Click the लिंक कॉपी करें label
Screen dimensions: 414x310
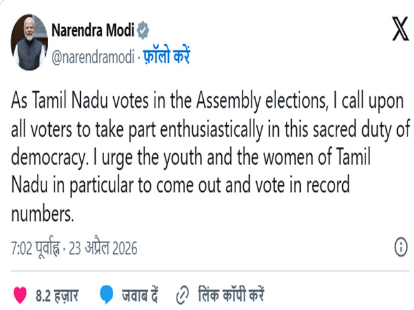click(x=230, y=295)
